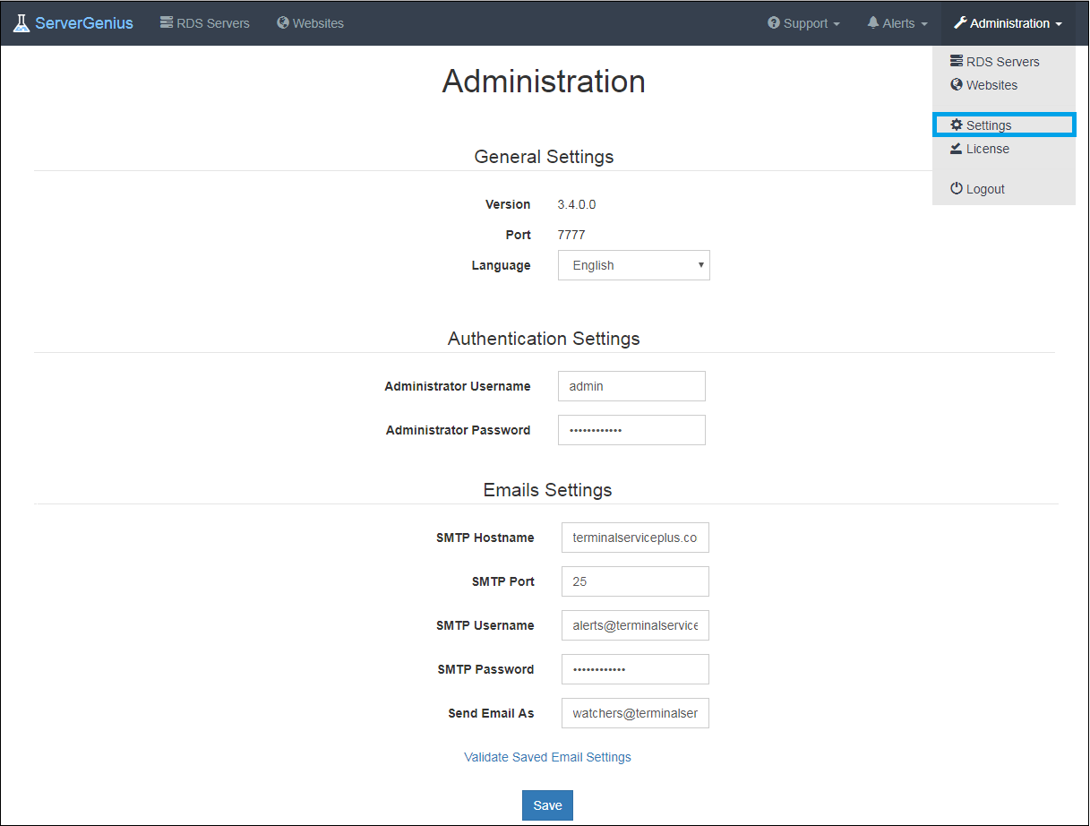Open alerts with the bell icon
This screenshot has width=1090, height=826.
point(875,22)
